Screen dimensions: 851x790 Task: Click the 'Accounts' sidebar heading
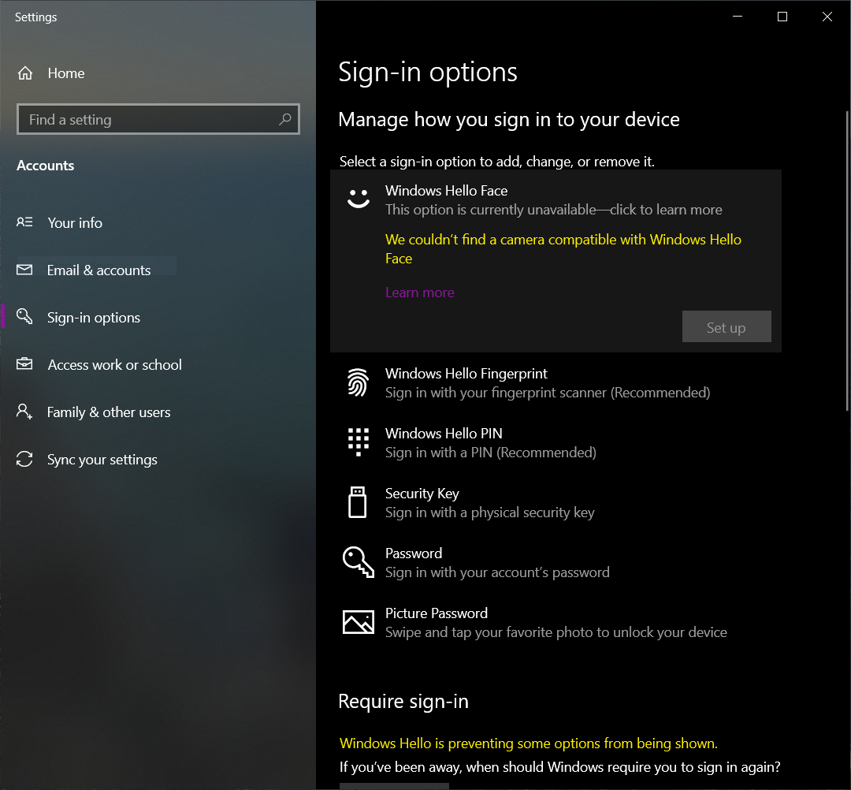[x=45, y=165]
